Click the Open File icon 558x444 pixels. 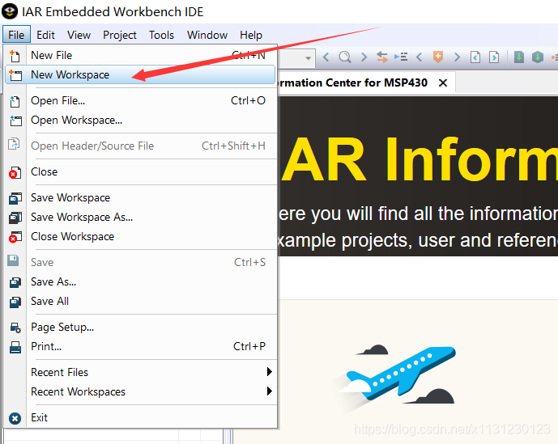[x=15, y=101]
